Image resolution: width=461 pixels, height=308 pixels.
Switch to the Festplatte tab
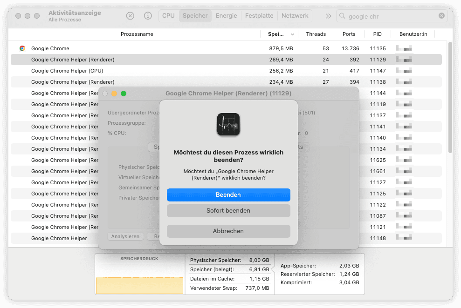coord(259,16)
